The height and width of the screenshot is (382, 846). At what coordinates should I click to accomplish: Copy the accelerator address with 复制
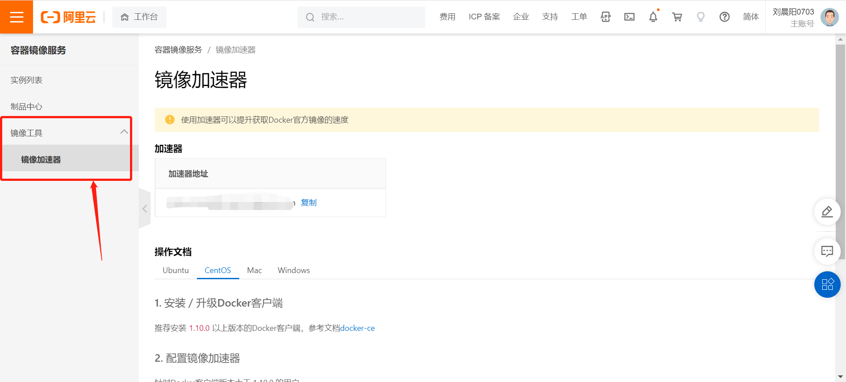tap(308, 202)
